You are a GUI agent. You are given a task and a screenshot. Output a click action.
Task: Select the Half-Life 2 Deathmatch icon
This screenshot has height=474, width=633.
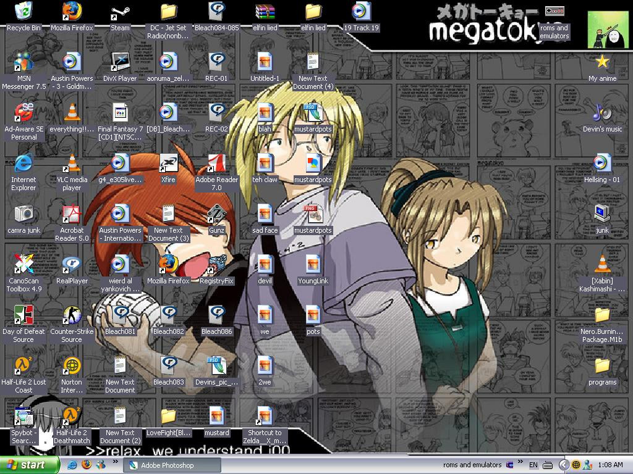pyautogui.click(x=72, y=417)
